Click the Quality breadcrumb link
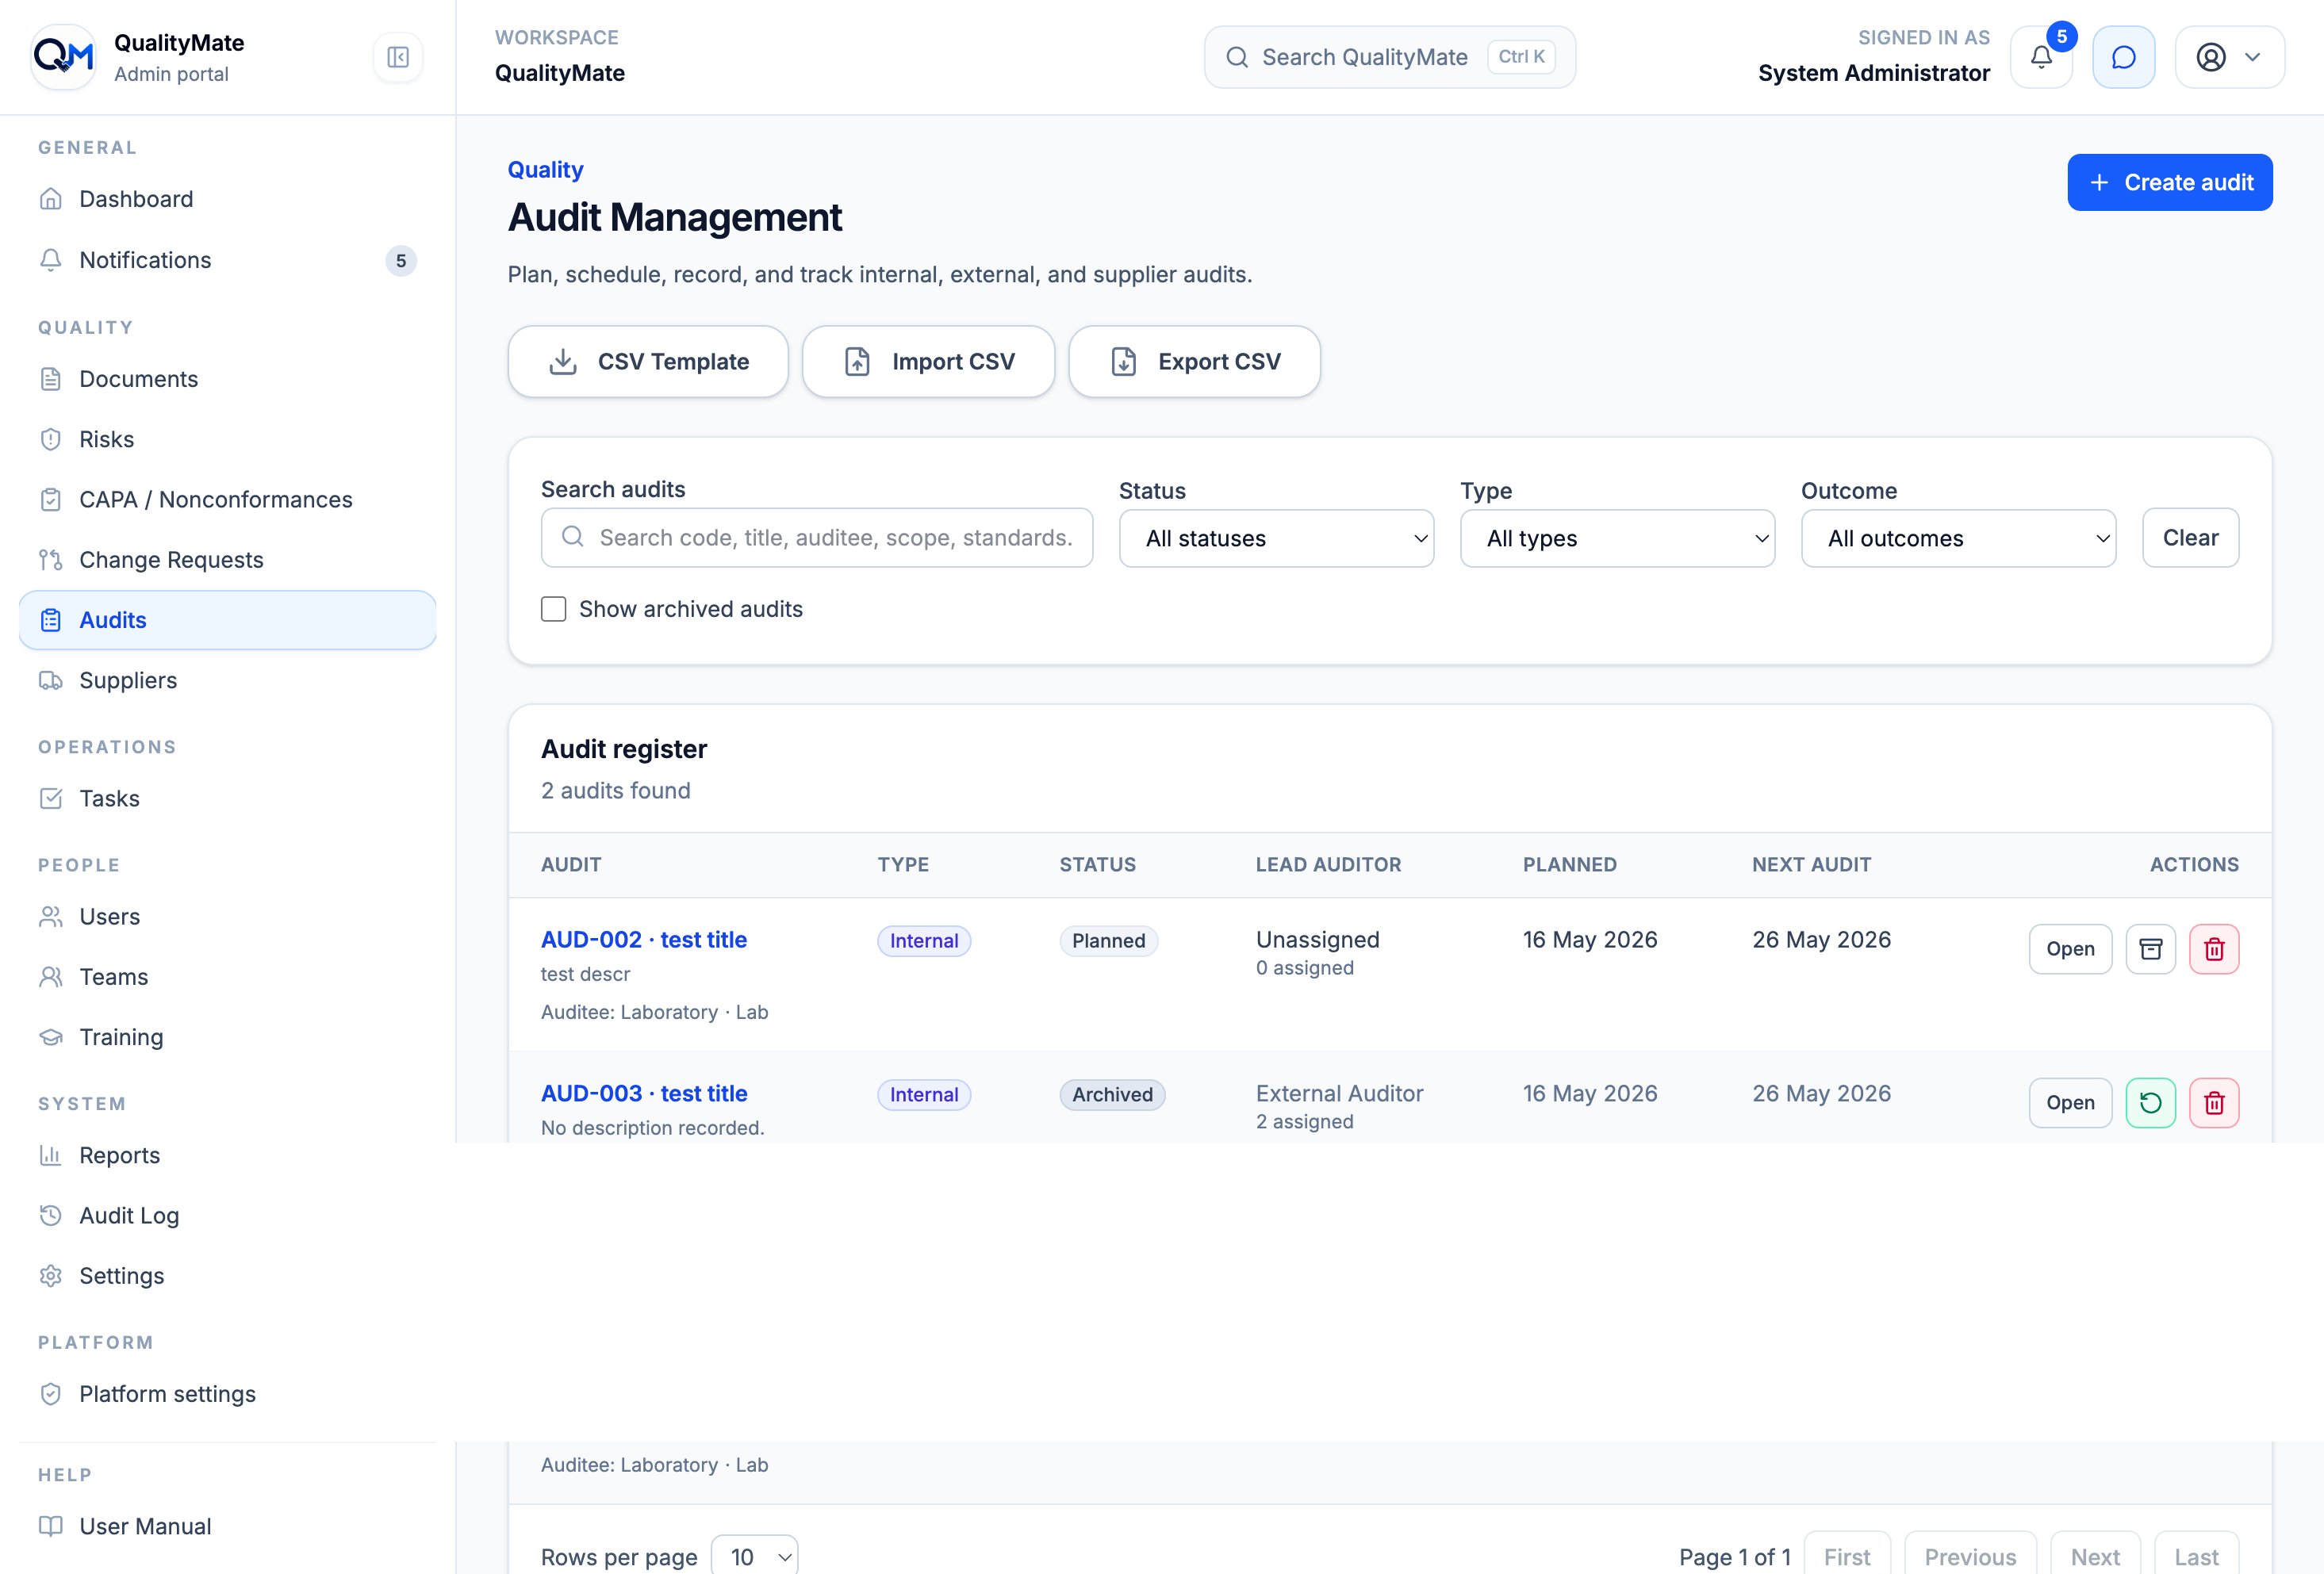 (545, 169)
